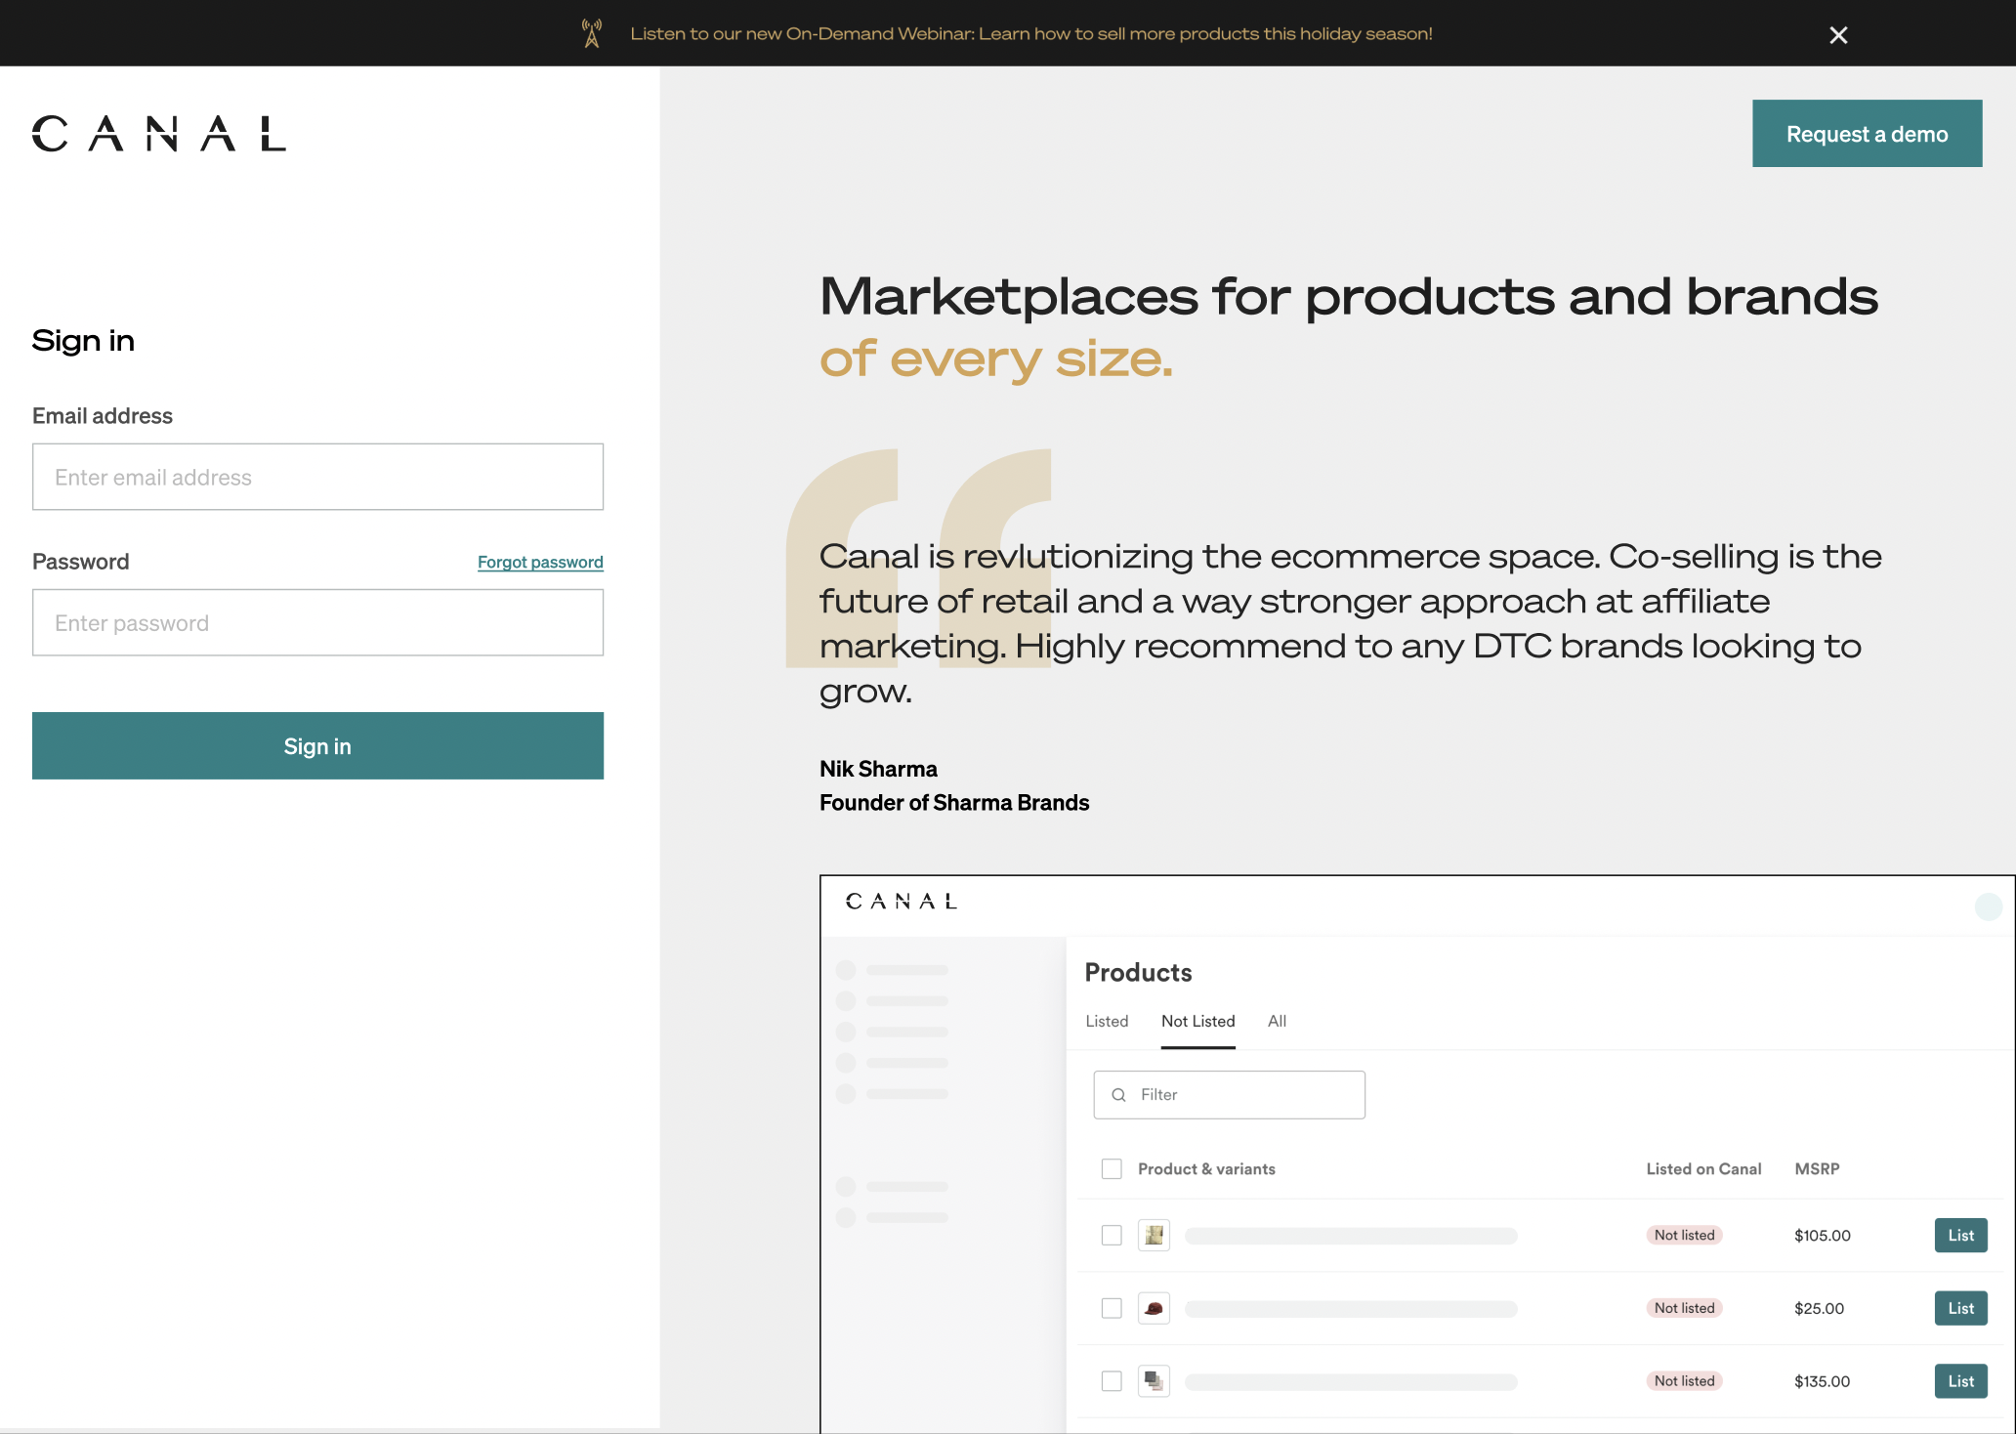Check the box for the $135.00 product
This screenshot has height=1434, width=2016.
coord(1112,1380)
